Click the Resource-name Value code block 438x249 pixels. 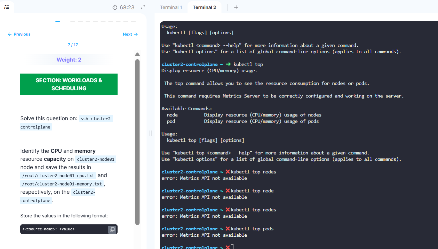[x=69, y=229]
